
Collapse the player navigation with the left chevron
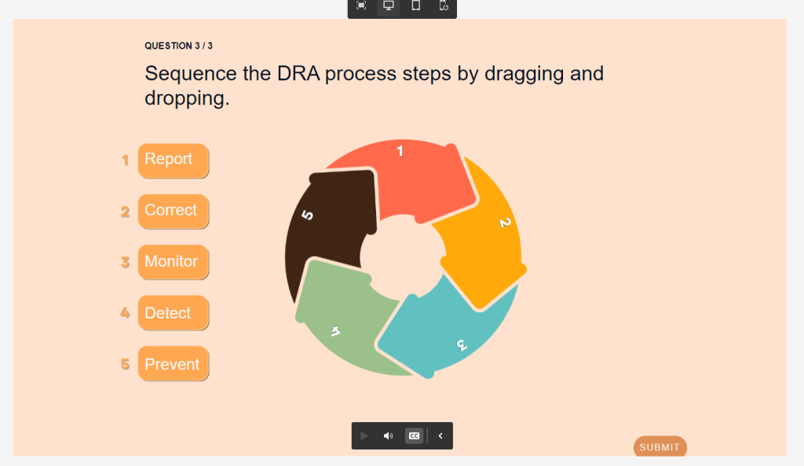440,435
